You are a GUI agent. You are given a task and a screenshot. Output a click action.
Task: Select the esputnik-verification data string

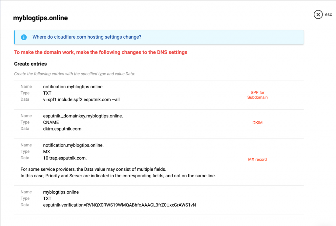tap(119, 205)
